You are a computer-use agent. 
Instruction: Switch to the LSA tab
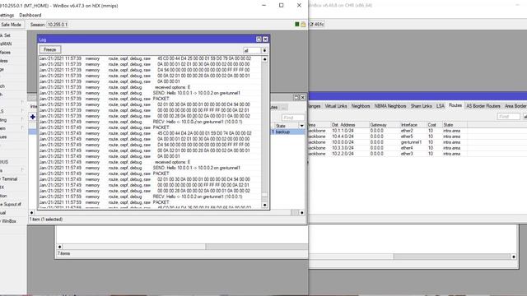(441, 106)
